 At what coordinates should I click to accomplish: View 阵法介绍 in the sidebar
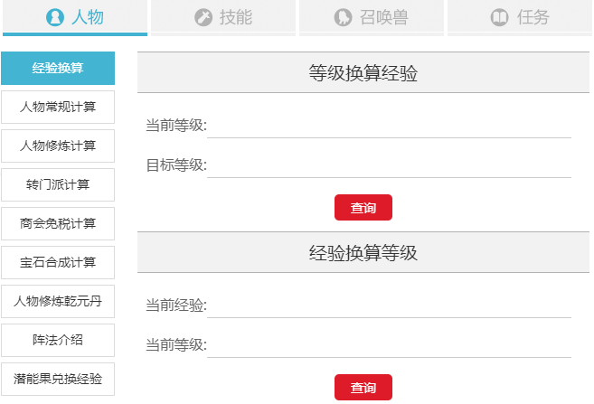[58, 341]
